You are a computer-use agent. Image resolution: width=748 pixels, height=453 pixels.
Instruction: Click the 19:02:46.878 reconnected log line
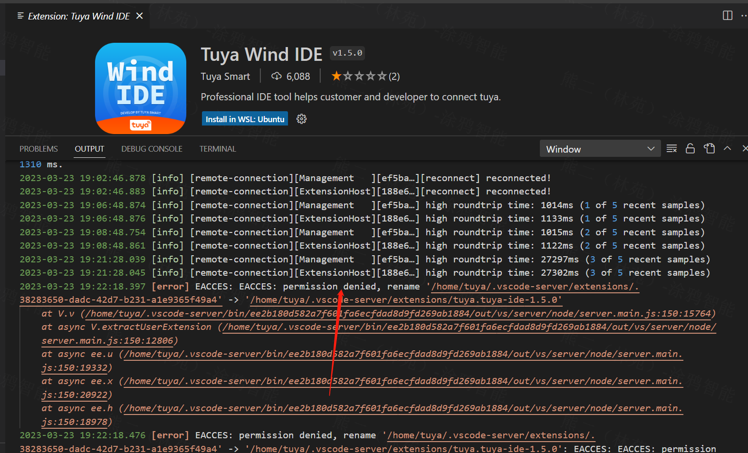(x=285, y=178)
